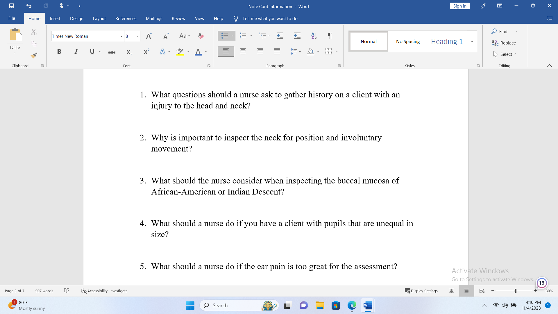Switch to the Insert tab

pyautogui.click(x=55, y=18)
